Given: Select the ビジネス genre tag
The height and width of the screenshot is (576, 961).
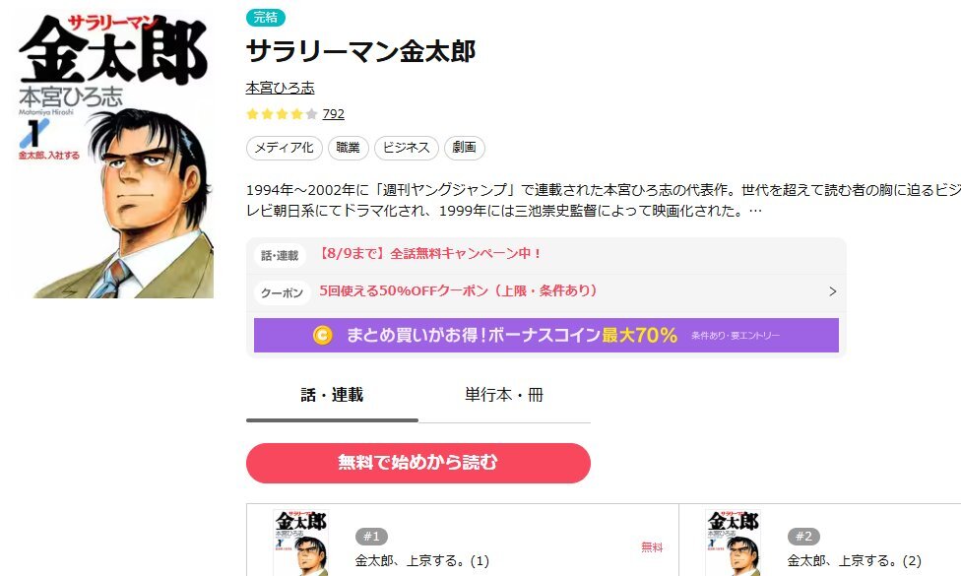Looking at the screenshot, I should click(407, 148).
